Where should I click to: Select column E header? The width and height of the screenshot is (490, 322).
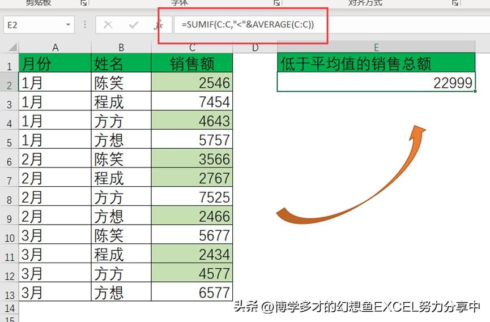376,48
